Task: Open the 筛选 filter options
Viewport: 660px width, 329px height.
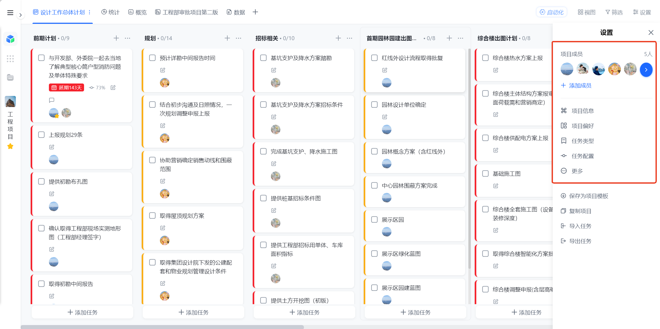Action: coord(614,12)
